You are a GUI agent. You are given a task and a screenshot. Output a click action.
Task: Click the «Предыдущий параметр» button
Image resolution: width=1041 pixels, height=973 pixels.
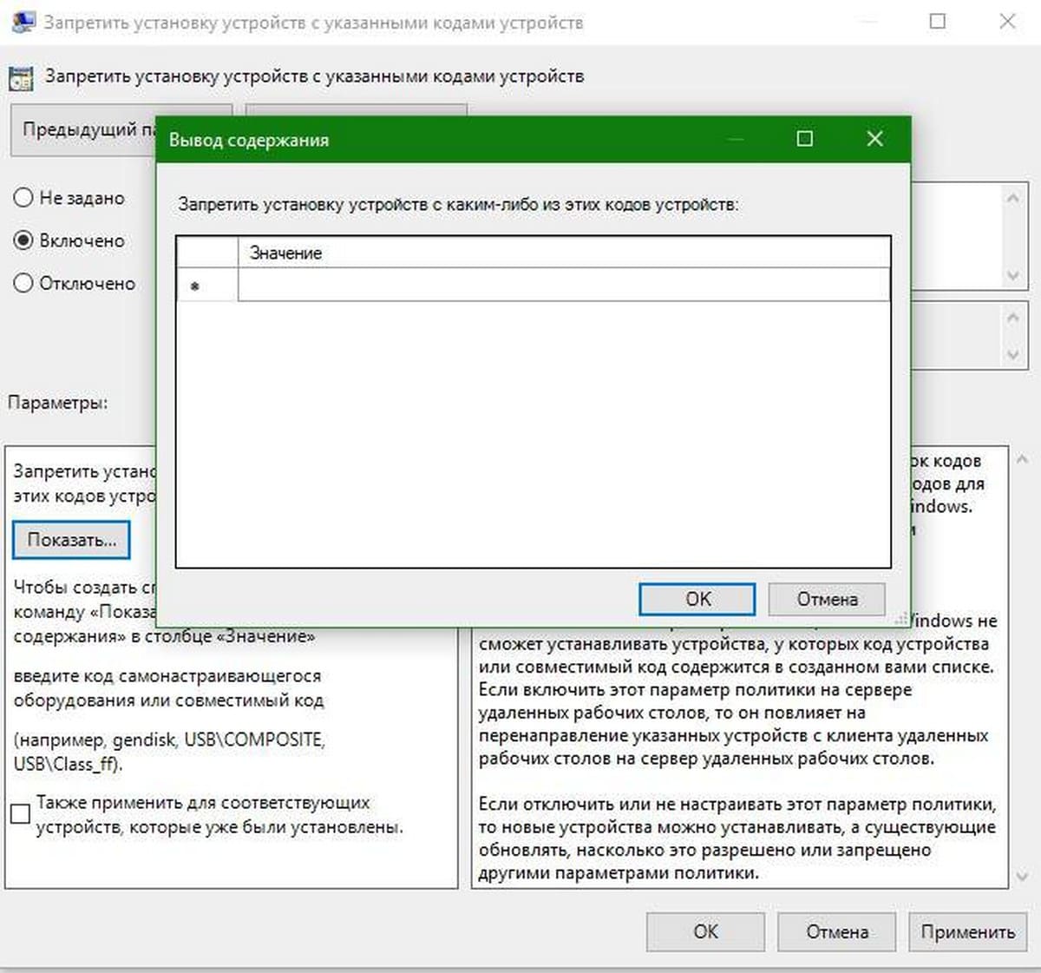coord(83,130)
